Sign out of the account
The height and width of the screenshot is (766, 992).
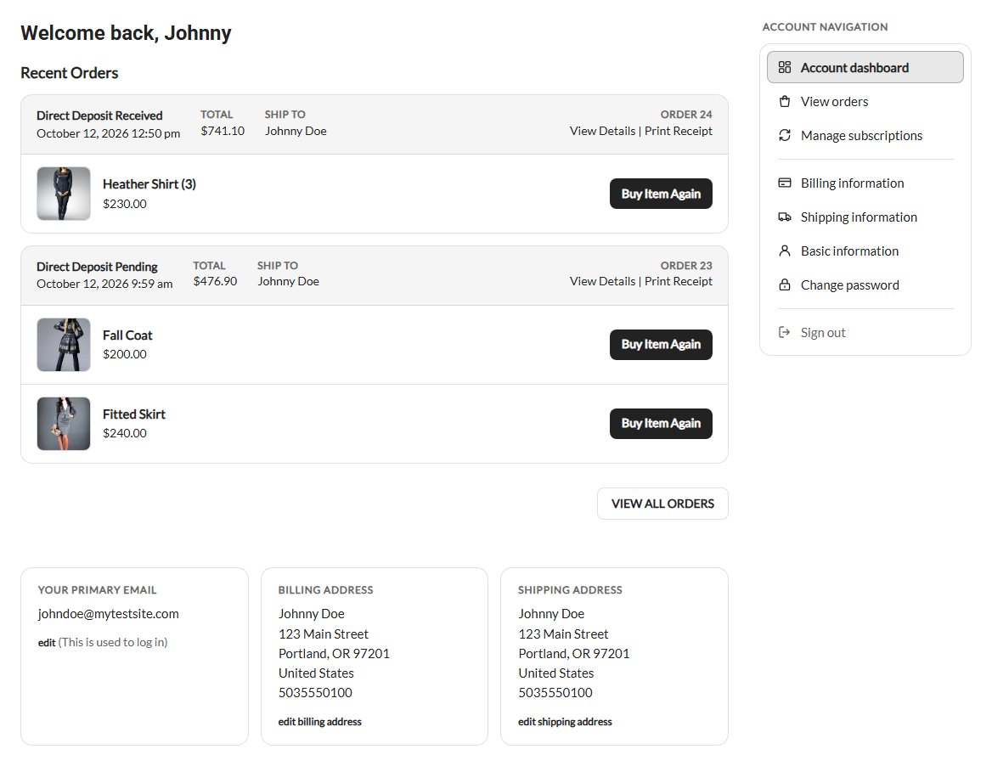point(865,332)
